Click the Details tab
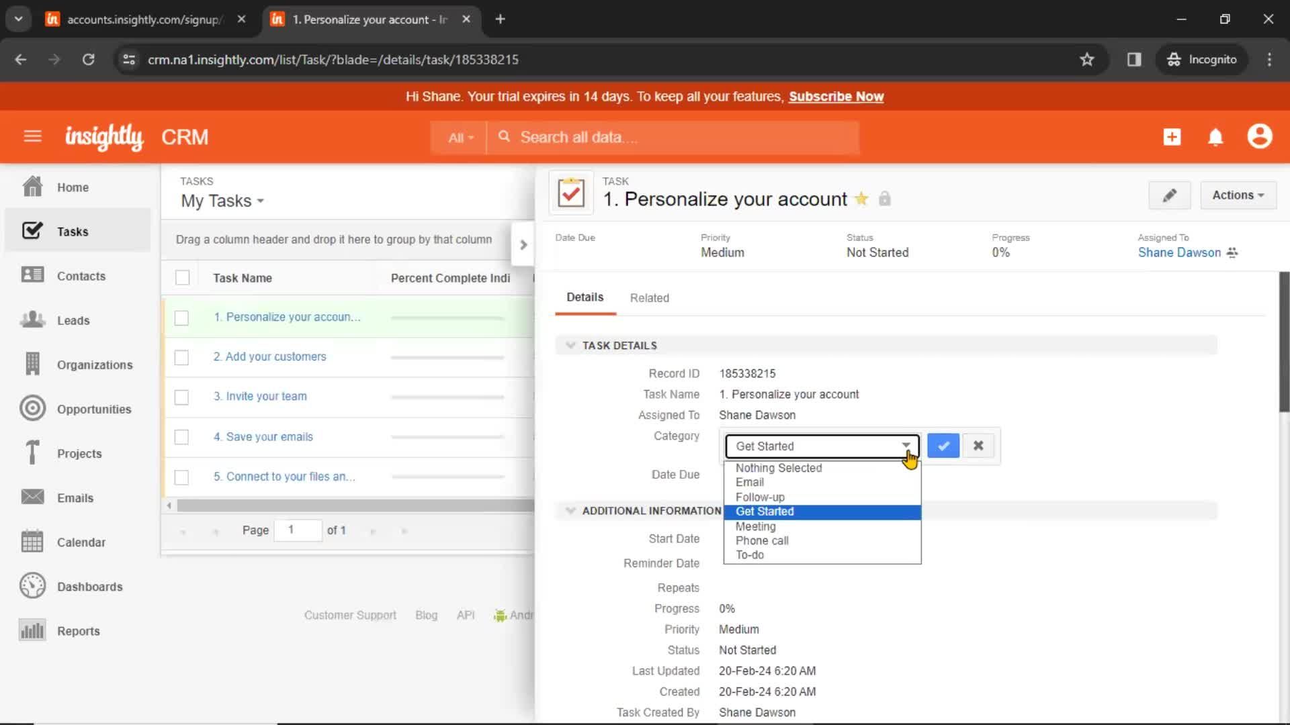The width and height of the screenshot is (1290, 725). pyautogui.click(x=586, y=297)
